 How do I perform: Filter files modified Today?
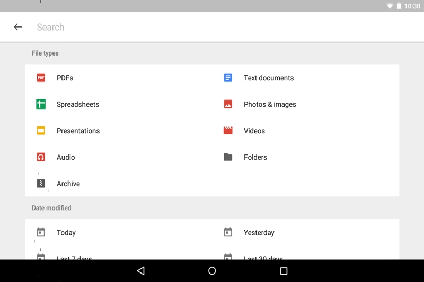(x=66, y=233)
